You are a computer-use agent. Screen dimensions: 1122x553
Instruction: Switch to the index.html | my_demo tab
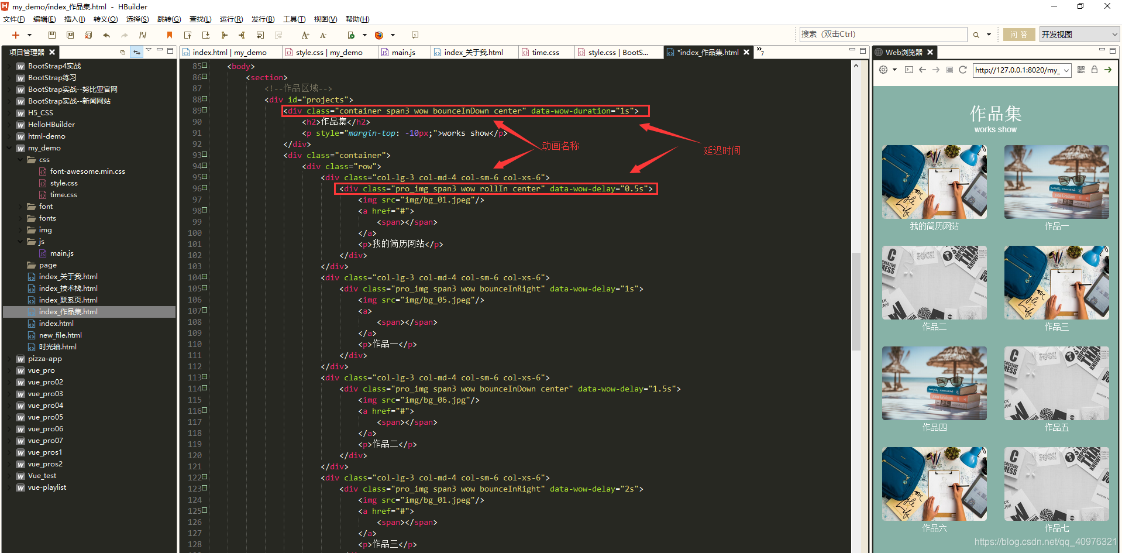click(229, 53)
